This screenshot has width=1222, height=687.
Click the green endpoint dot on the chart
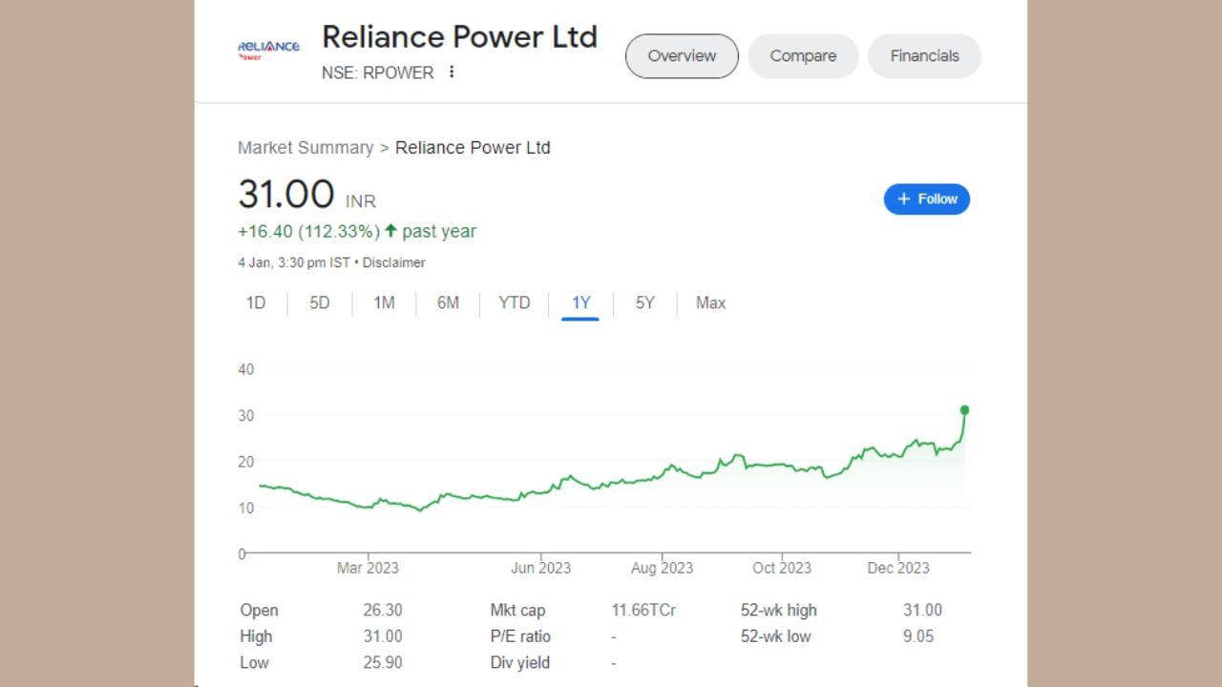click(x=964, y=410)
